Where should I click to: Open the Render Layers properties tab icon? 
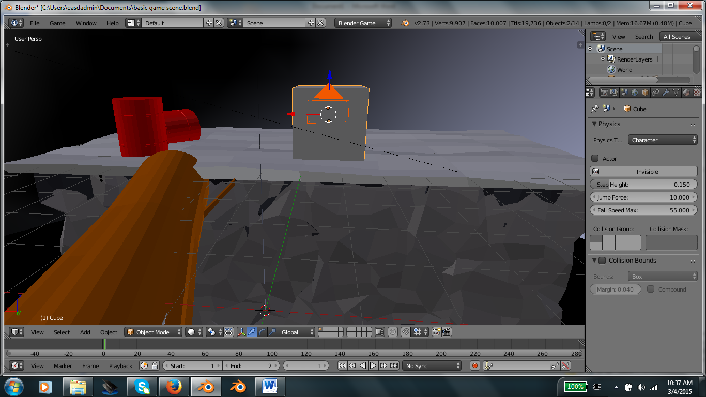click(614, 93)
